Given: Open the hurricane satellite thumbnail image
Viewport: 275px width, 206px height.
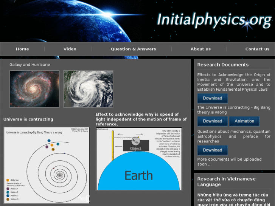Looking at the screenshot, I should coord(88,89).
